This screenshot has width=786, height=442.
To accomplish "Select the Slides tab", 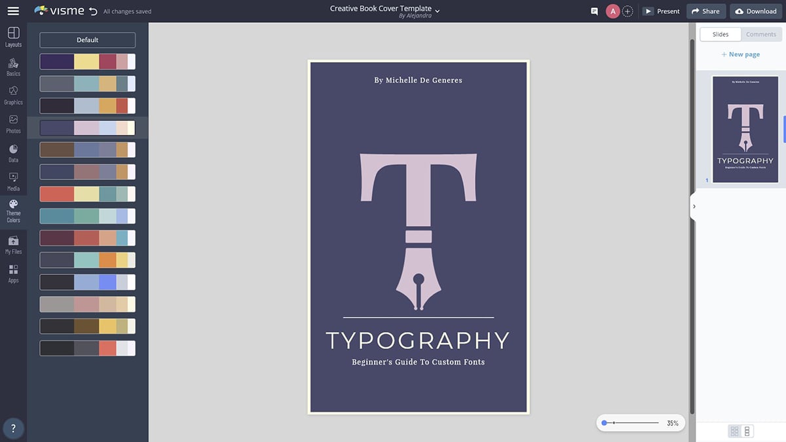I will click(x=720, y=35).
